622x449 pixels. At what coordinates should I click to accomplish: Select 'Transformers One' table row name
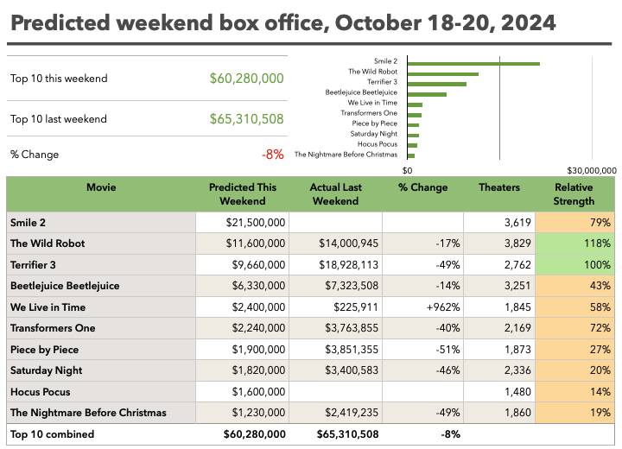coord(53,328)
